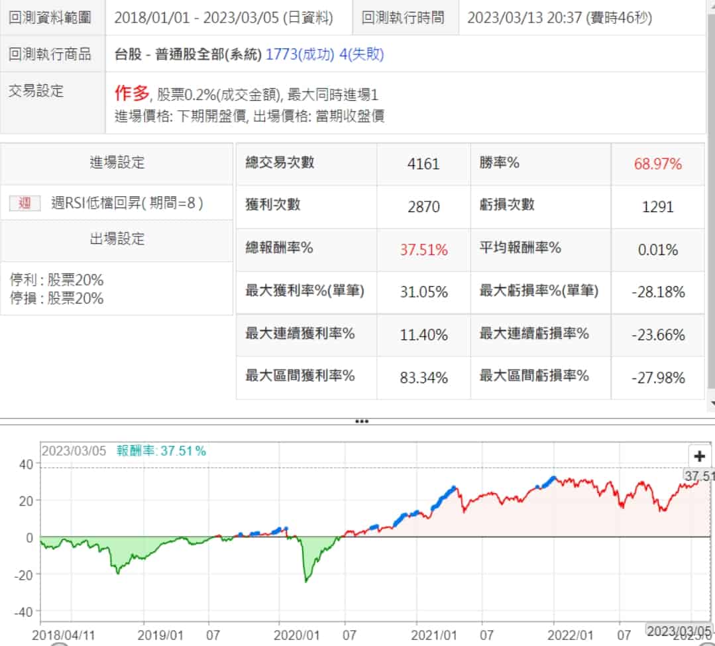Click the plus icon on the chart
The height and width of the screenshot is (646, 715).
coord(699,456)
